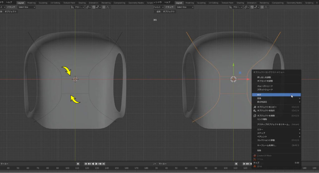Open Shading tab in right window
Image resolution: width=319 pixels, height=173 pixels.
click(x=240, y=3)
